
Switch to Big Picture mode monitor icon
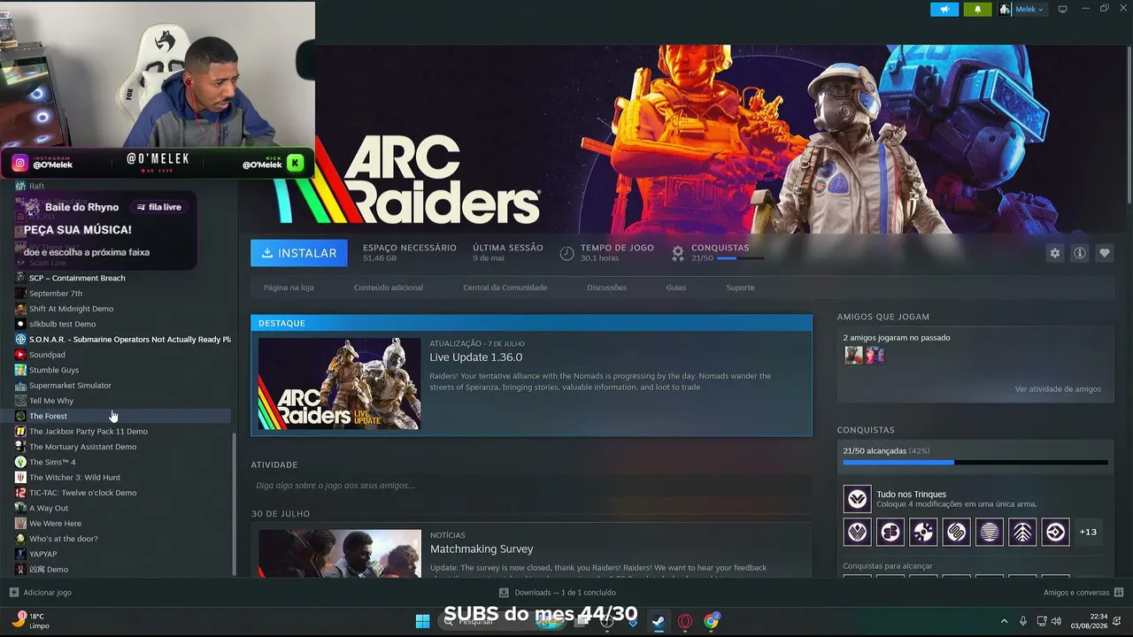coord(1063,9)
